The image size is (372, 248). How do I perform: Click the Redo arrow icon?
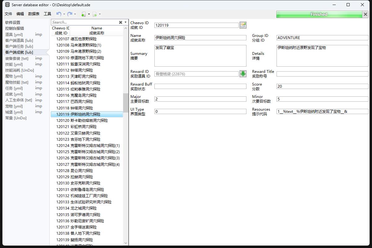click(x=70, y=14)
